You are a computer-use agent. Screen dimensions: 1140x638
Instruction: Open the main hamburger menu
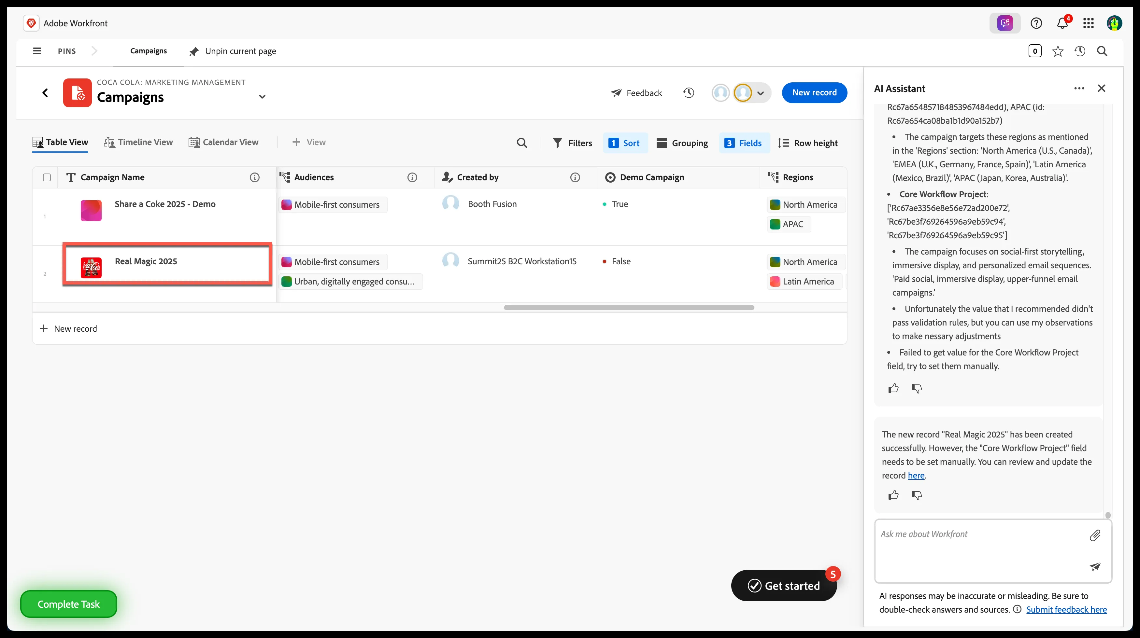pos(37,51)
